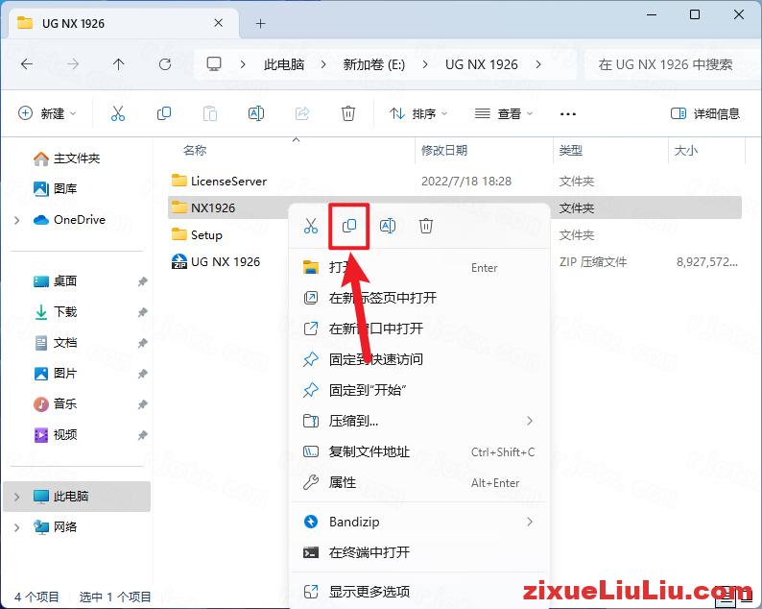Click the Delete icon in the context menu

click(426, 226)
